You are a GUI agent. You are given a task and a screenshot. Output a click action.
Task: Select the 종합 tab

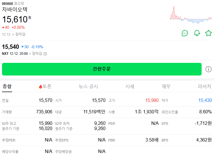[x=7, y=86]
